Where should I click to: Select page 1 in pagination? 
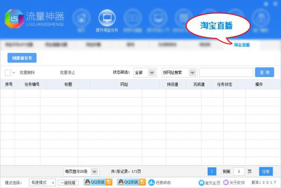coord(212,171)
